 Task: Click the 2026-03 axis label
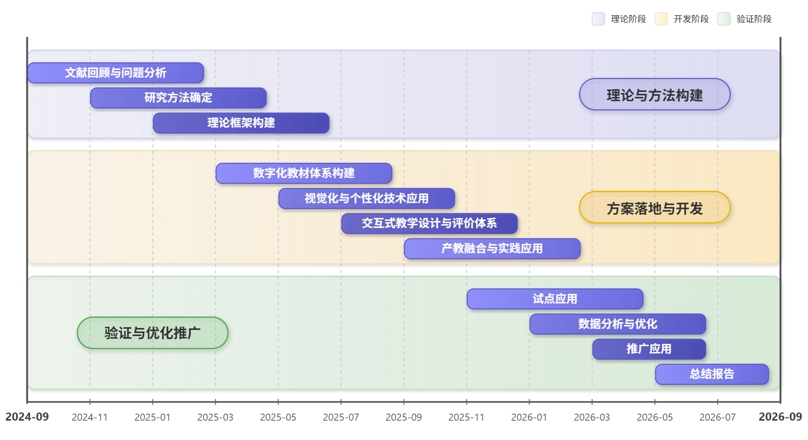click(592, 417)
